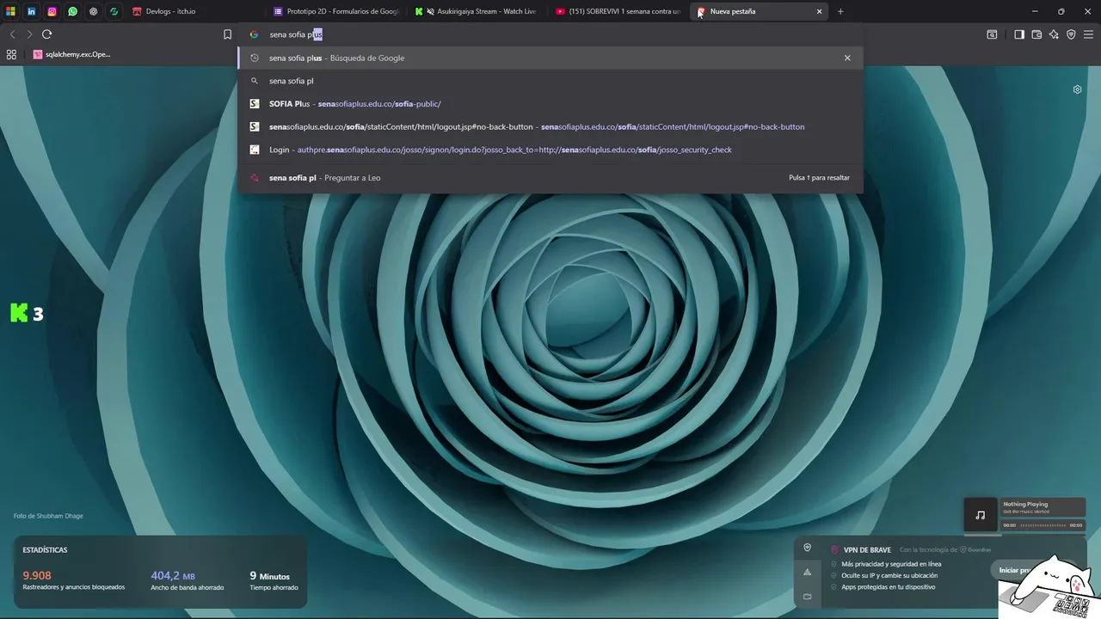Open the pinned ChatGPT tab

tap(94, 11)
